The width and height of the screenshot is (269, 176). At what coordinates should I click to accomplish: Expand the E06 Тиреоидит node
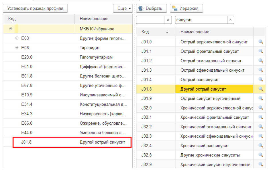[17, 48]
